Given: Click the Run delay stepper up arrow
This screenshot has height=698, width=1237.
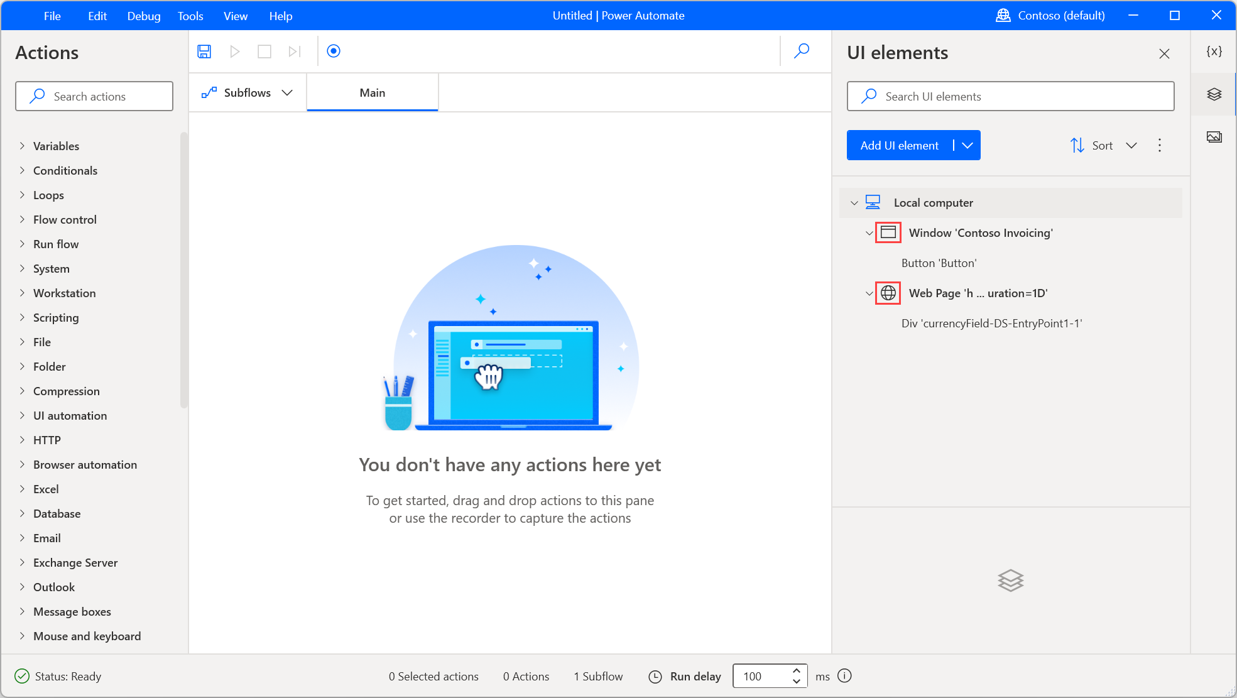Looking at the screenshot, I should pos(794,671).
